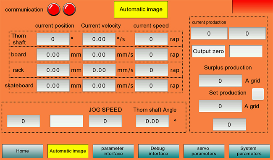The image size is (273, 160).
Task: Click the 'mm' unit in the skateboard row
Action: click(x=76, y=86)
